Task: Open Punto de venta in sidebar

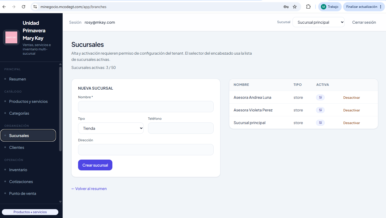Action: [x=28, y=194]
